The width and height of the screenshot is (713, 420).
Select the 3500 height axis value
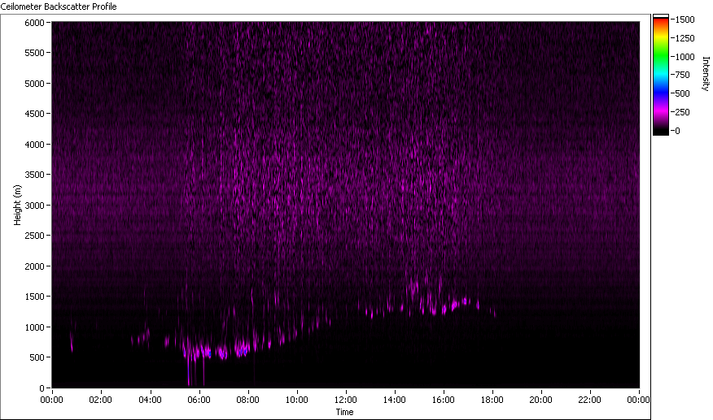pyautogui.click(x=34, y=175)
